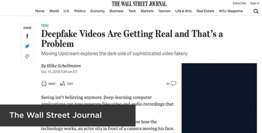Navigate to the Economy section
Screen dimensions: 262x133
coord(97,11)
